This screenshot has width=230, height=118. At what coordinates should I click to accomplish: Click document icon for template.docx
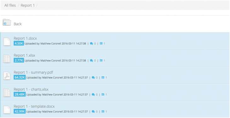click(x=7, y=110)
